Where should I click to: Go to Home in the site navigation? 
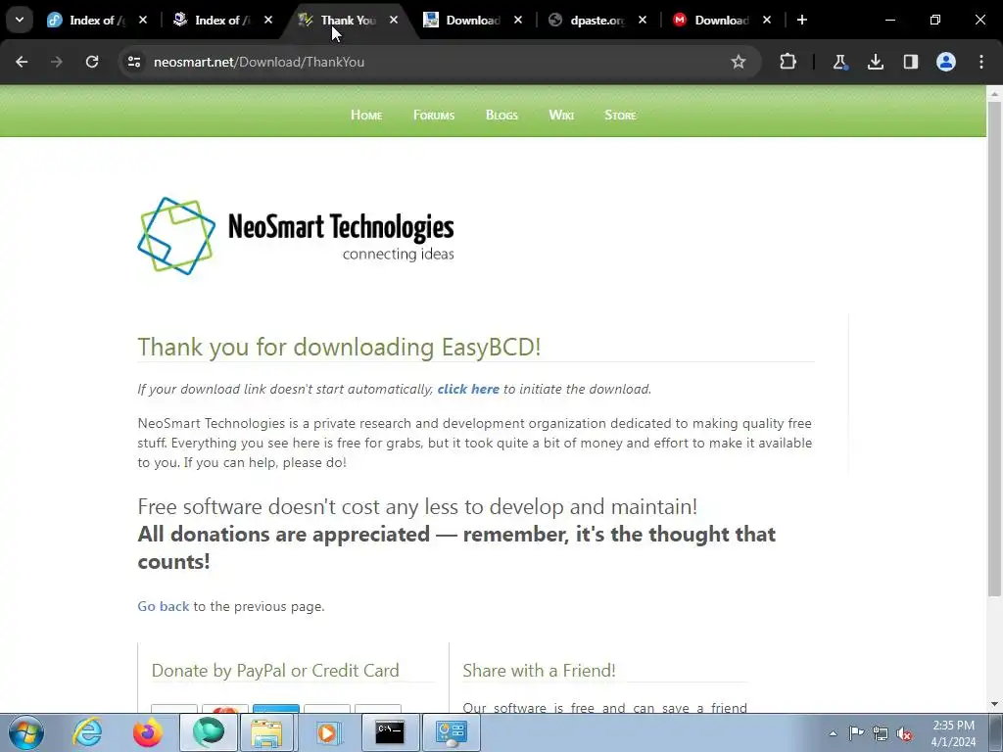point(366,116)
